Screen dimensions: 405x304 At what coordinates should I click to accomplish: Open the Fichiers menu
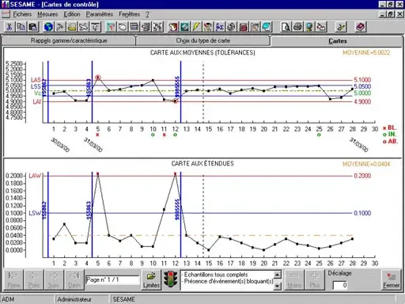[x=22, y=14]
